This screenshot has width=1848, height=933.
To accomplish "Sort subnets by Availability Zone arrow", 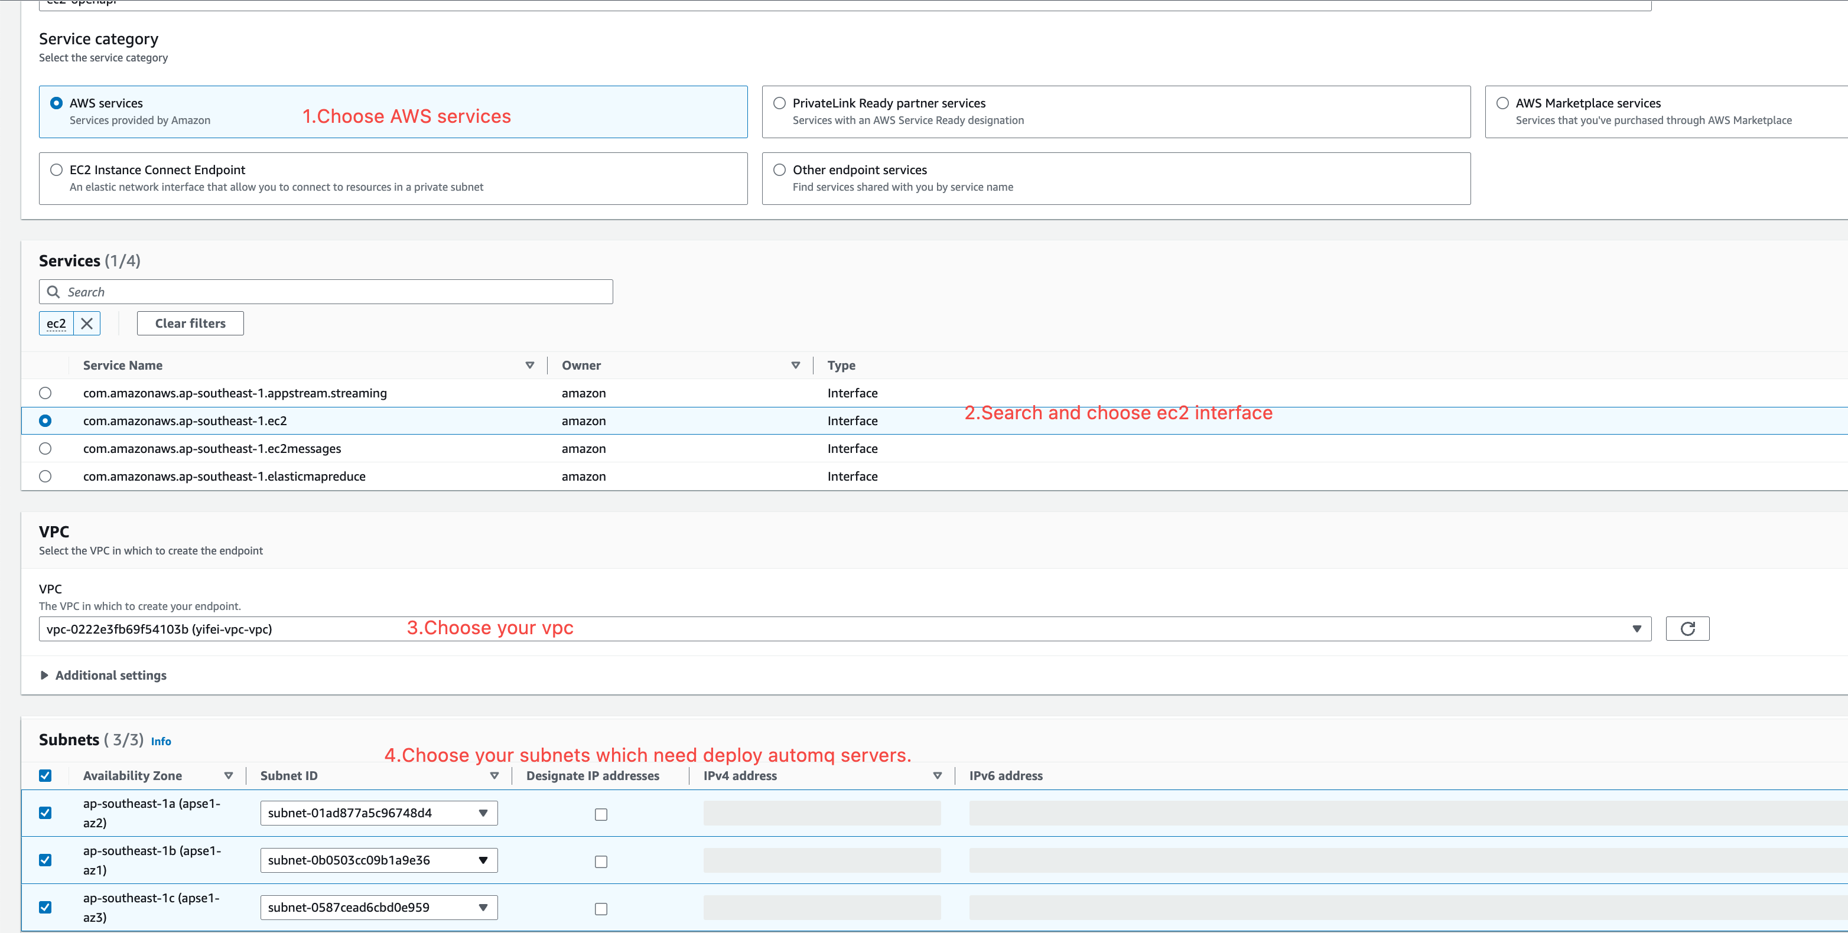I will 228,775.
